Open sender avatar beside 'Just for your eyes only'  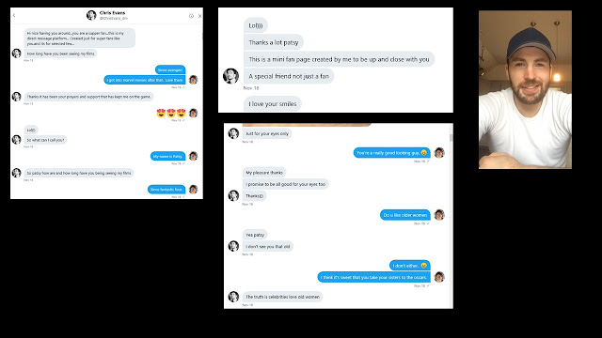point(233,133)
